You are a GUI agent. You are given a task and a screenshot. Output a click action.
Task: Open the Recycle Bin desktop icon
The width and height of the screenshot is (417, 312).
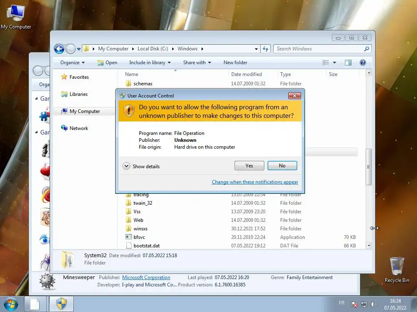click(397, 270)
